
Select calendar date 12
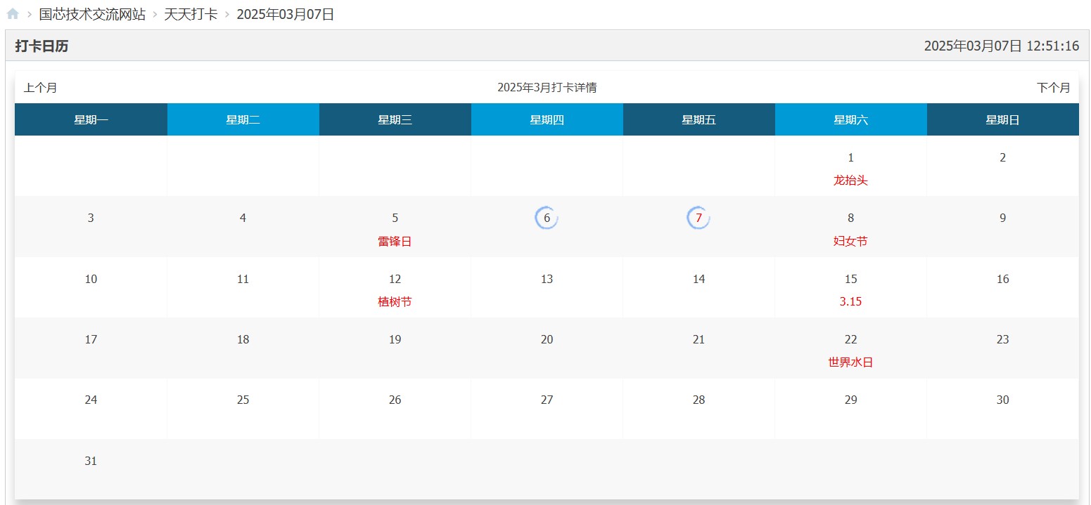click(395, 279)
